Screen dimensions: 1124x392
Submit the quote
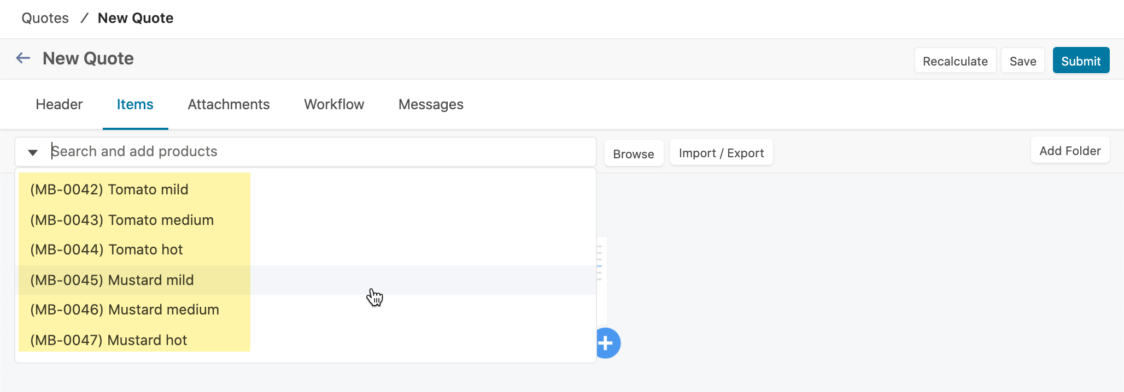[x=1080, y=61]
